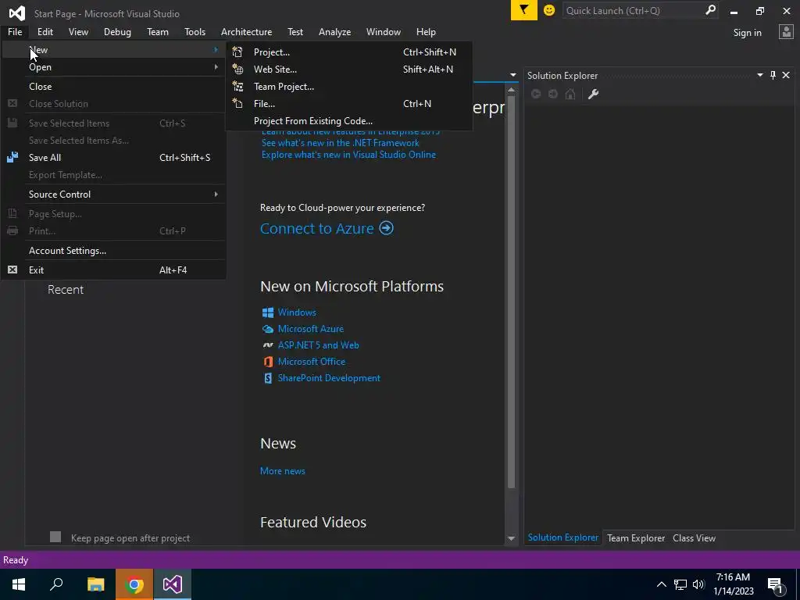The height and width of the screenshot is (600, 800).
Task: Choose File... from the New submenu
Action: (348, 104)
